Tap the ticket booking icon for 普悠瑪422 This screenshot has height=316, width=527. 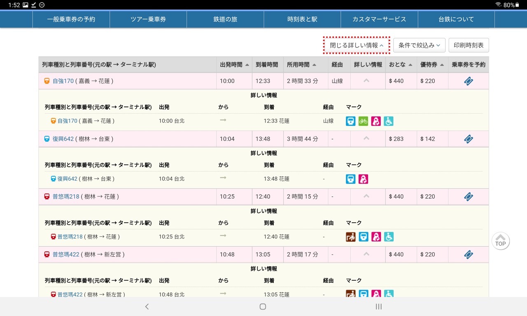[468, 255]
